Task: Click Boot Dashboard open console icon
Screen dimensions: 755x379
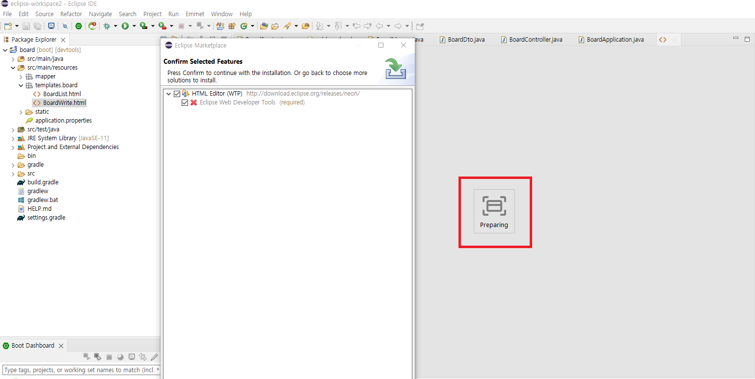Action: click(132, 357)
